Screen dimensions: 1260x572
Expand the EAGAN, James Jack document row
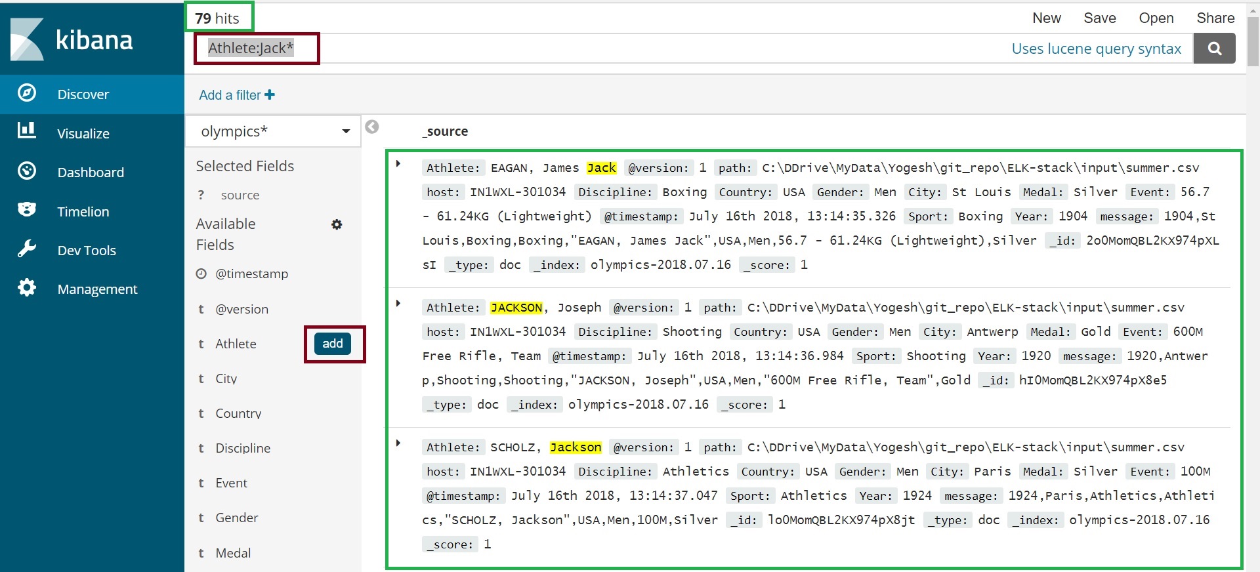pos(398,163)
